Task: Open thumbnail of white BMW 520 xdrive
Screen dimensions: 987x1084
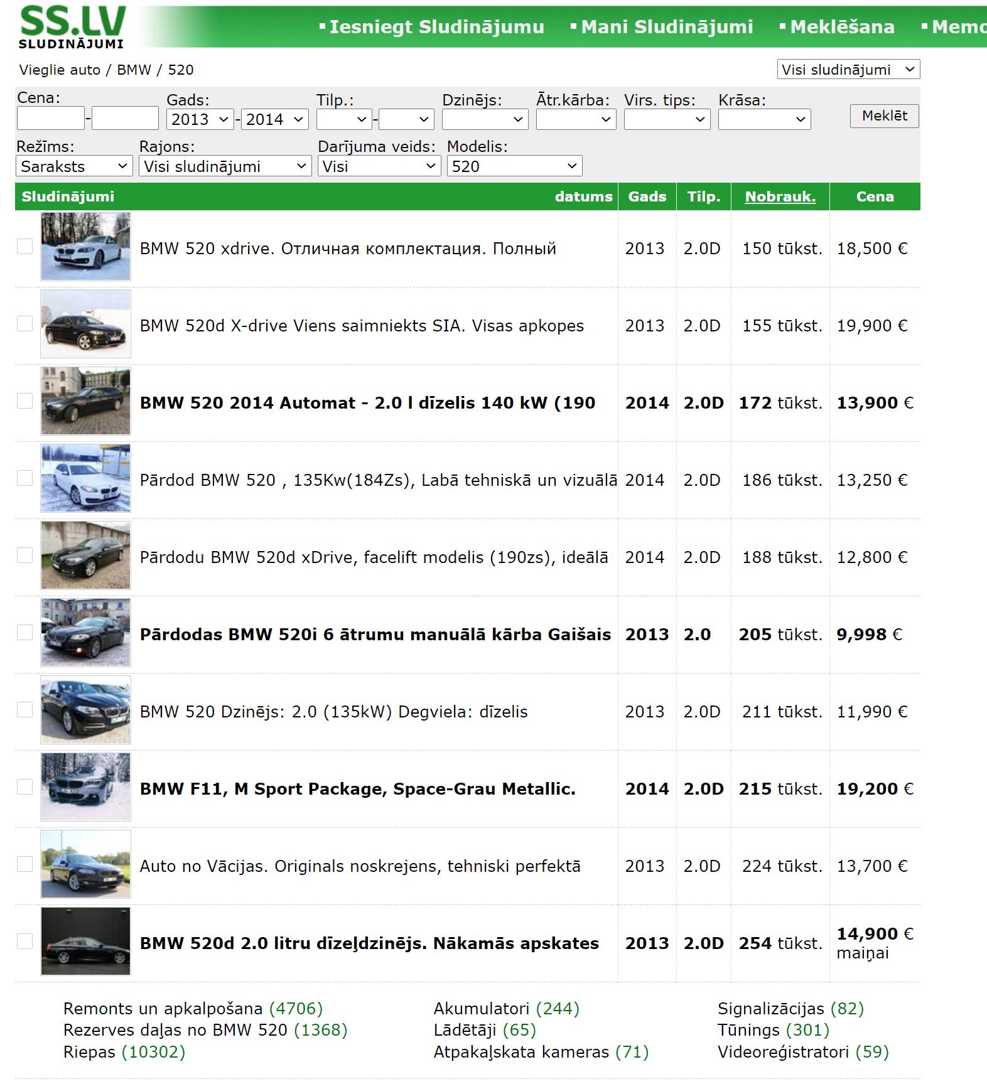Action: 85,247
